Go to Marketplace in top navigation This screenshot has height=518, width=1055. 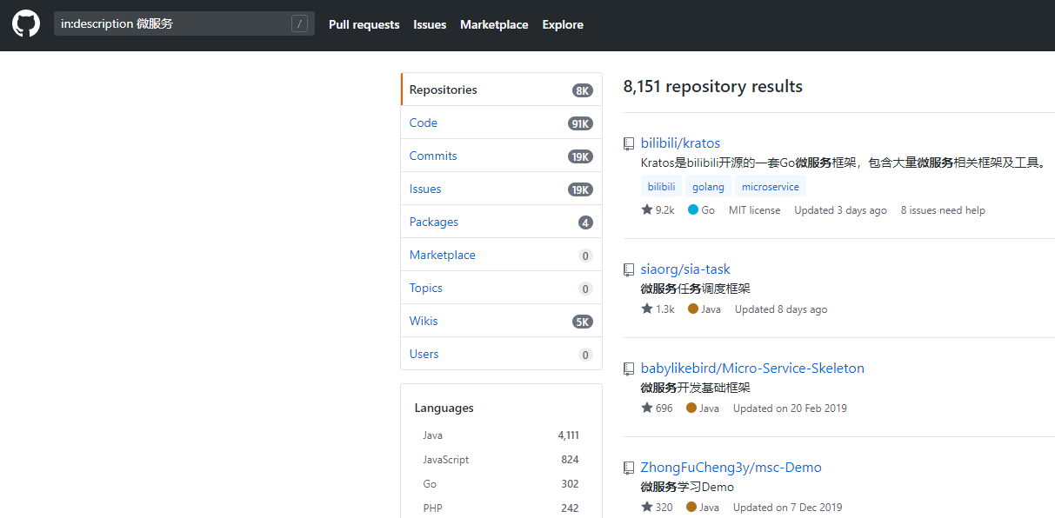click(x=494, y=24)
